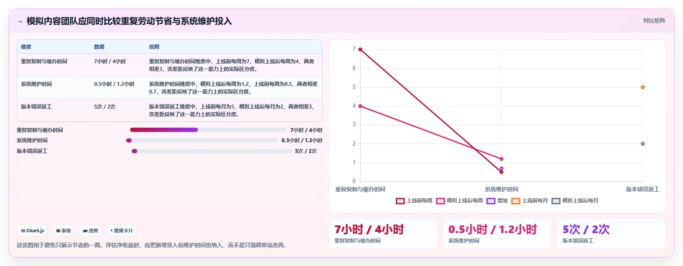The height and width of the screenshot is (266, 683).
Task: Select the 数据卡片 chip
Action: 121,231
